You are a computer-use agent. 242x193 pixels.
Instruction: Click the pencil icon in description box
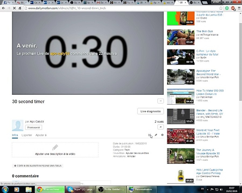click(55, 147)
